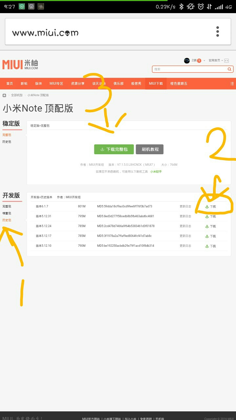
Task: Open 小米旗下网站 footer link
Action: (112, 419)
